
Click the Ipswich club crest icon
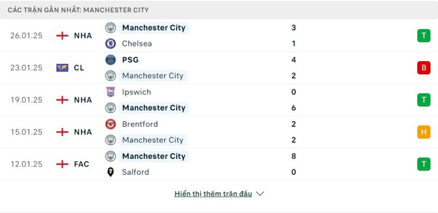(111, 92)
